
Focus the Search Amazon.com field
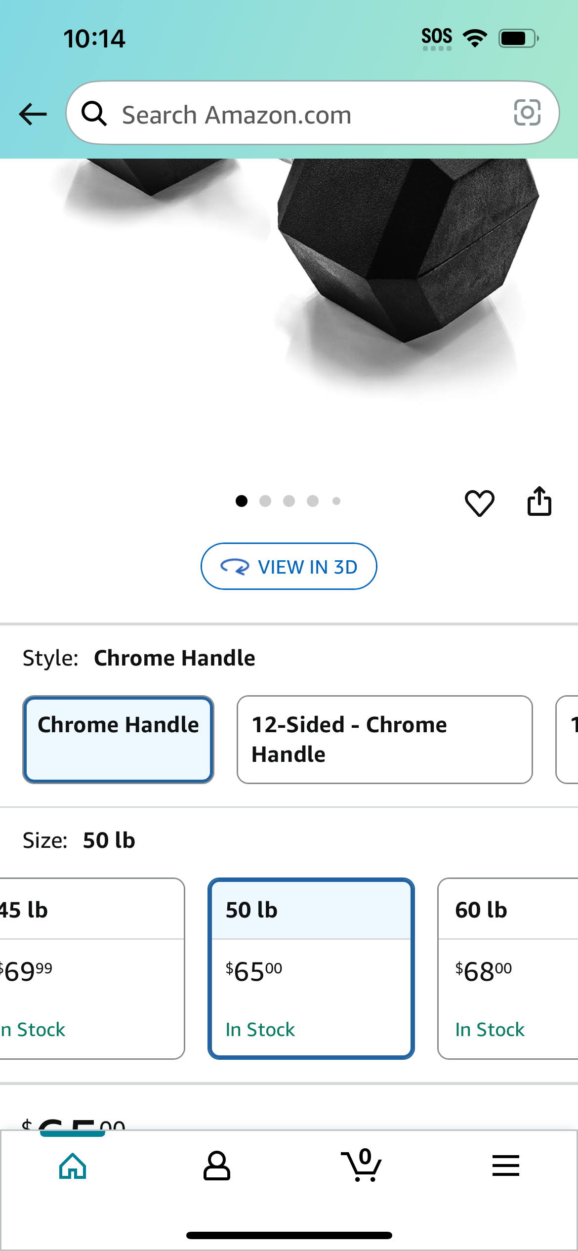coord(313,113)
